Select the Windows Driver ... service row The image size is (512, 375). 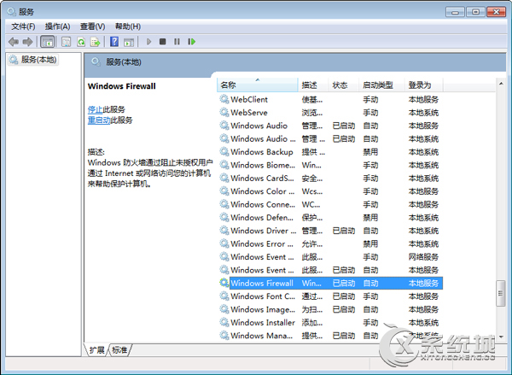coord(330,231)
